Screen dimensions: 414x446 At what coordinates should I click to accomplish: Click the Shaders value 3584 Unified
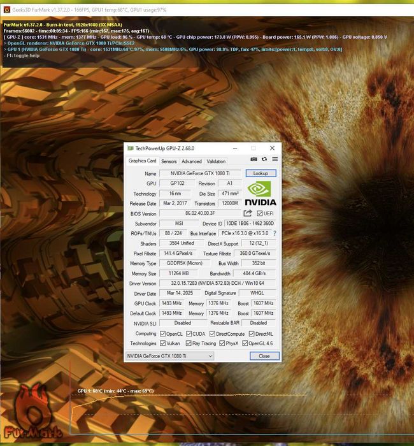[x=182, y=243]
